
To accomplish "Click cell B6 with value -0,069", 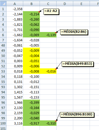I will (x=32, y=35).
